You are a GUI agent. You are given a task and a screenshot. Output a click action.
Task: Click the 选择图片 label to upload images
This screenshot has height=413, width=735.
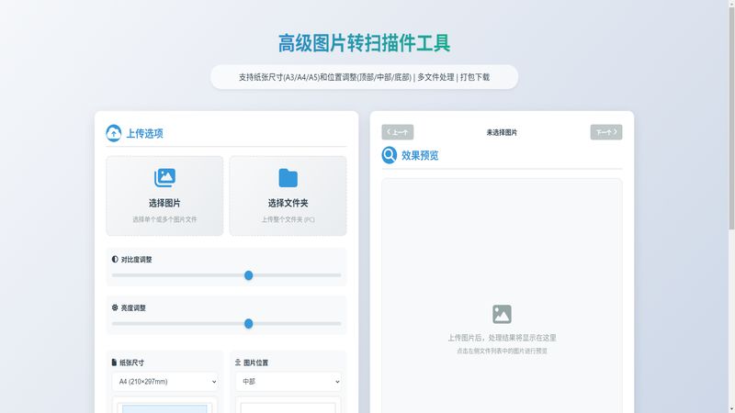(x=164, y=203)
